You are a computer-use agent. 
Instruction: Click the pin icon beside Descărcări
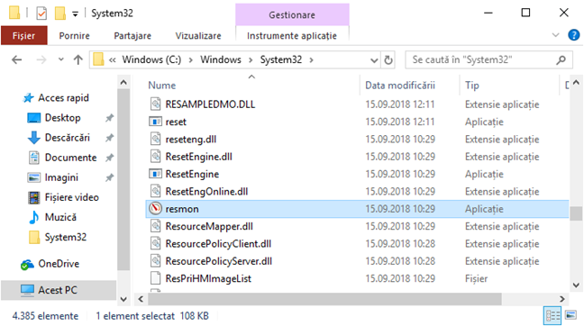click(109, 138)
